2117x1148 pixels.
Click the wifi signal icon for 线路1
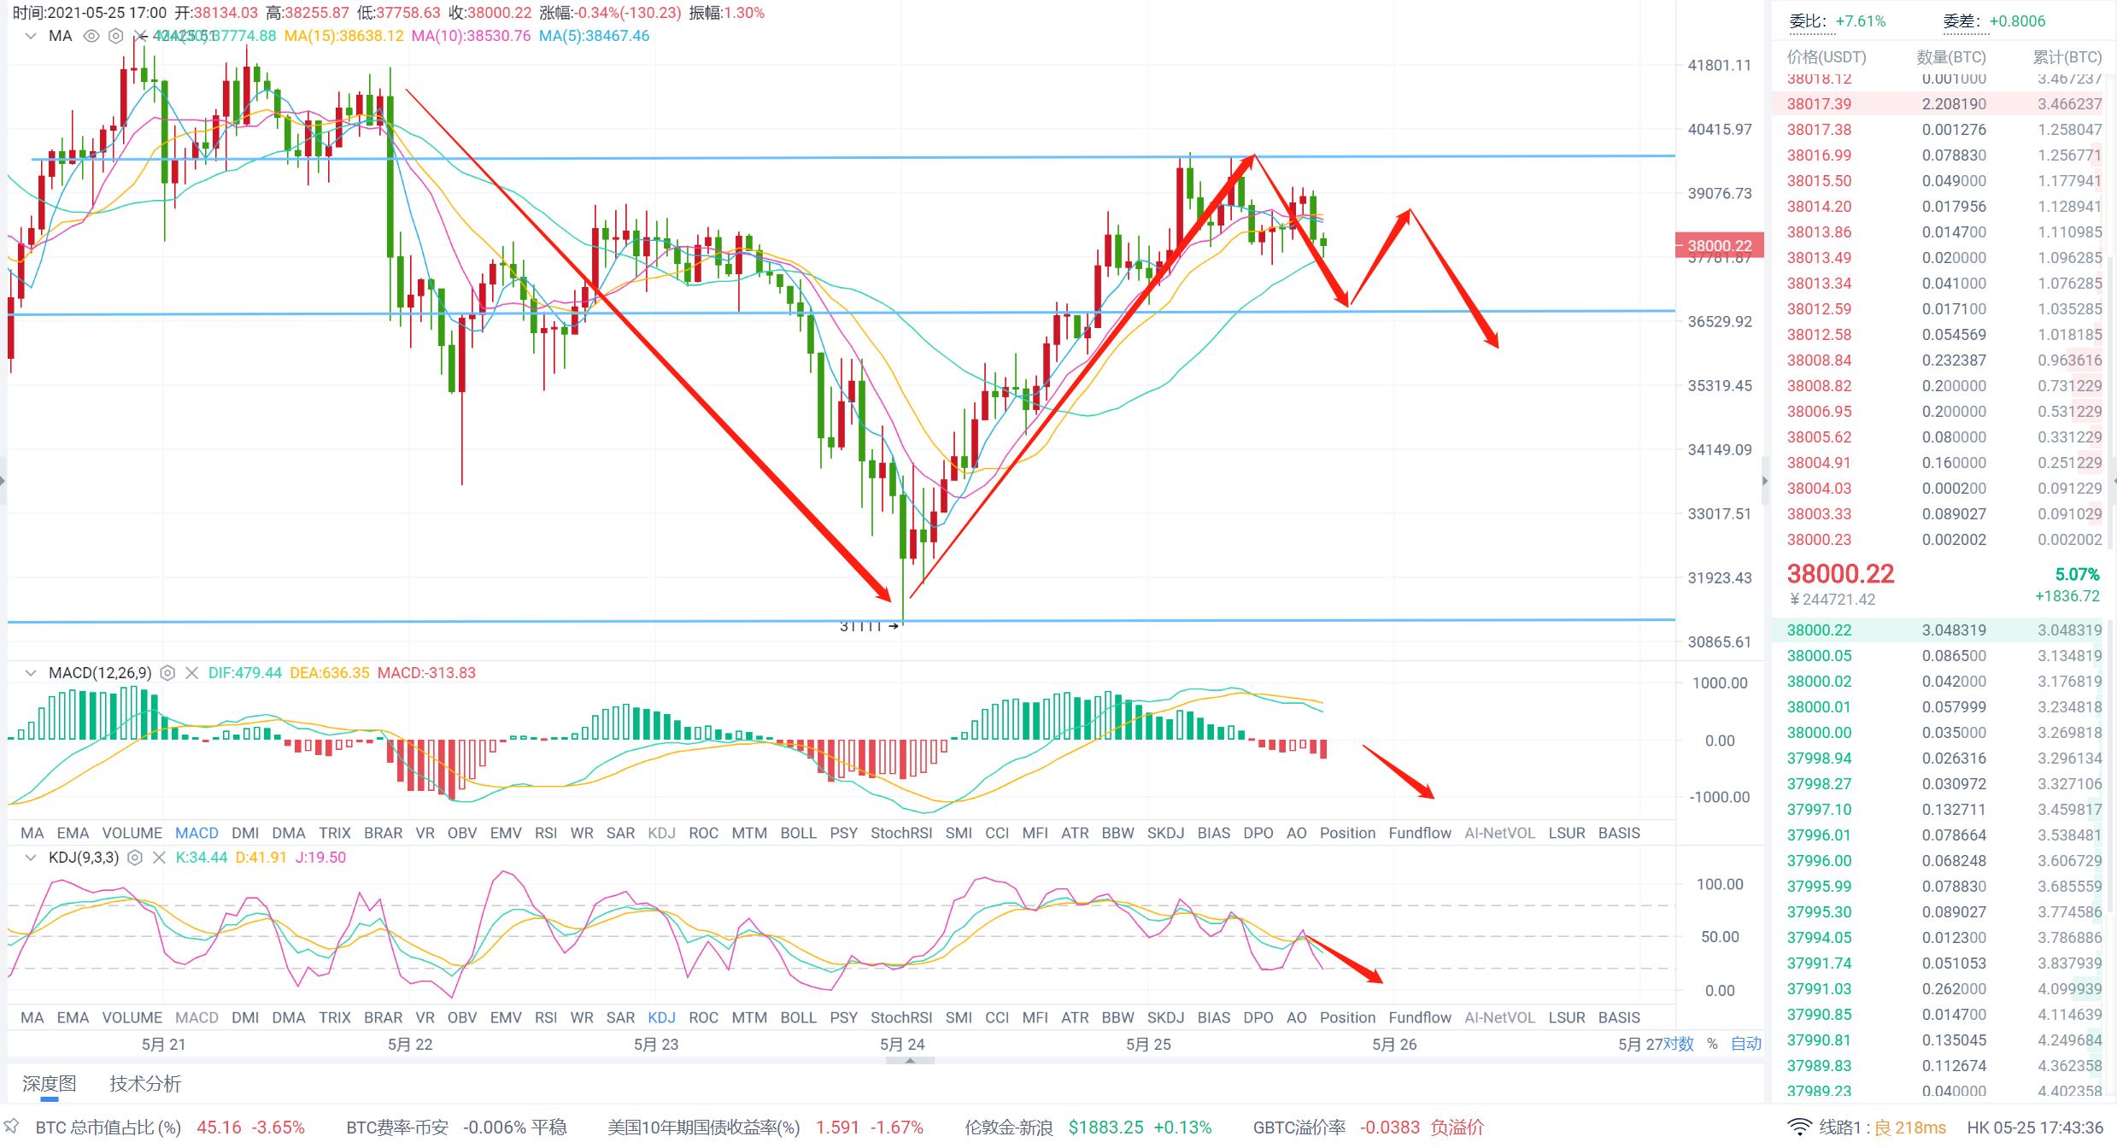[1799, 1127]
